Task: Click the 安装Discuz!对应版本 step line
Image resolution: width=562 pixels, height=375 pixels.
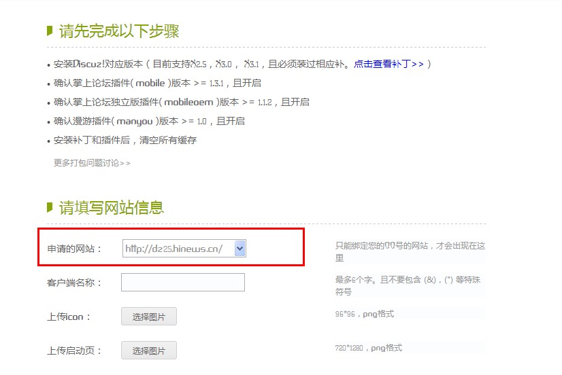Action: [242, 64]
